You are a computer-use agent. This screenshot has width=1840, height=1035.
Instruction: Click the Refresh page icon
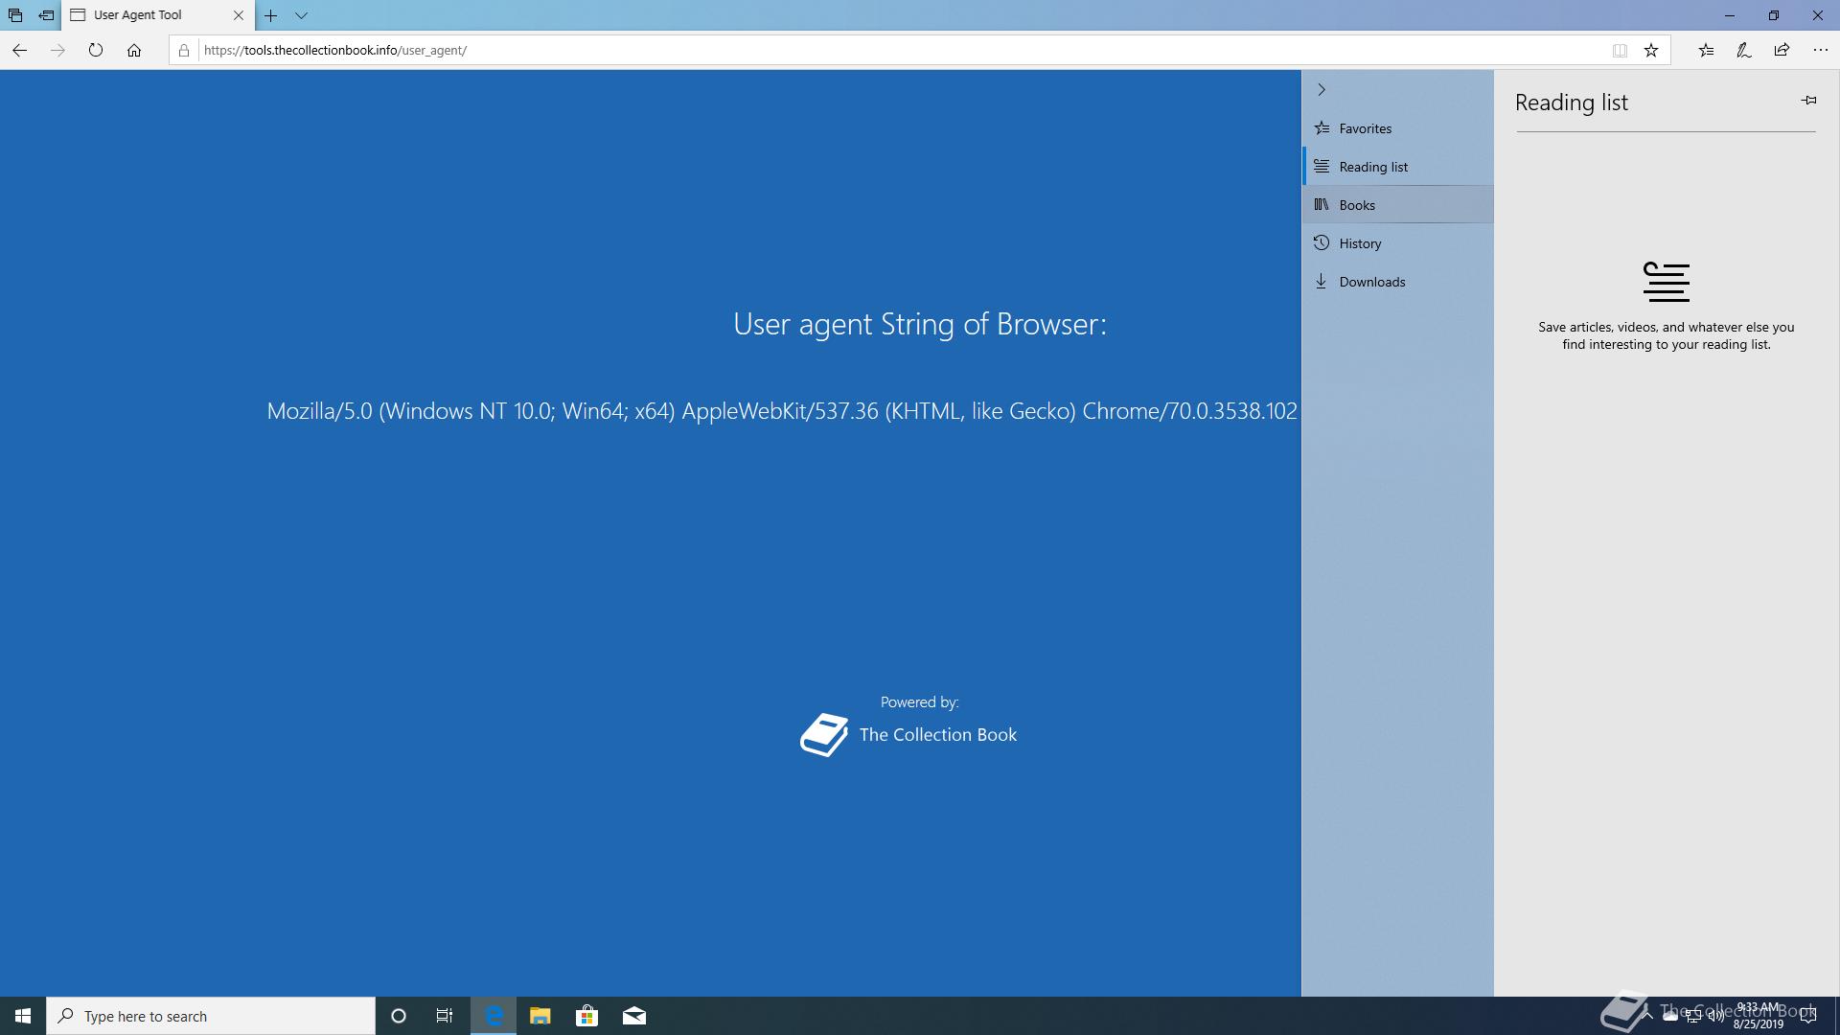click(x=95, y=50)
